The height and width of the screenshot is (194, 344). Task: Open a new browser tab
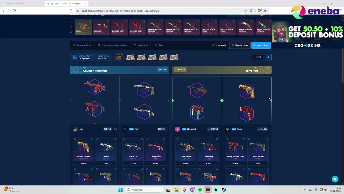92,4
